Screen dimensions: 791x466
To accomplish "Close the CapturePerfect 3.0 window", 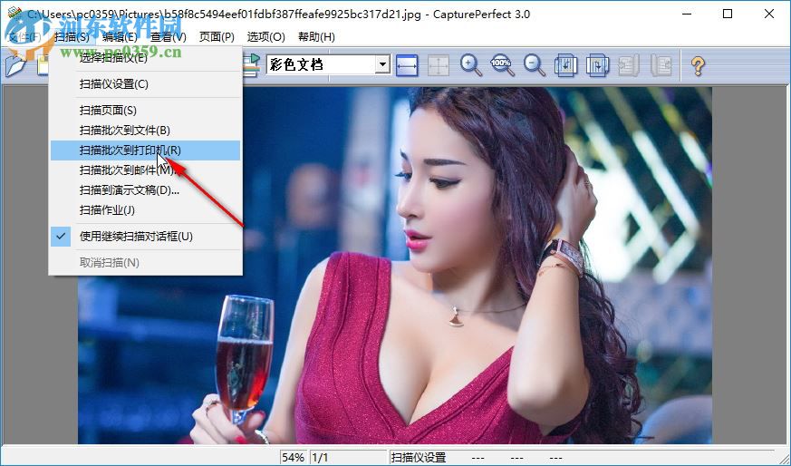I will 769,14.
